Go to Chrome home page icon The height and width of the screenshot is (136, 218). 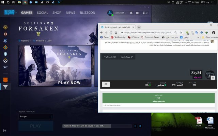(116, 33)
